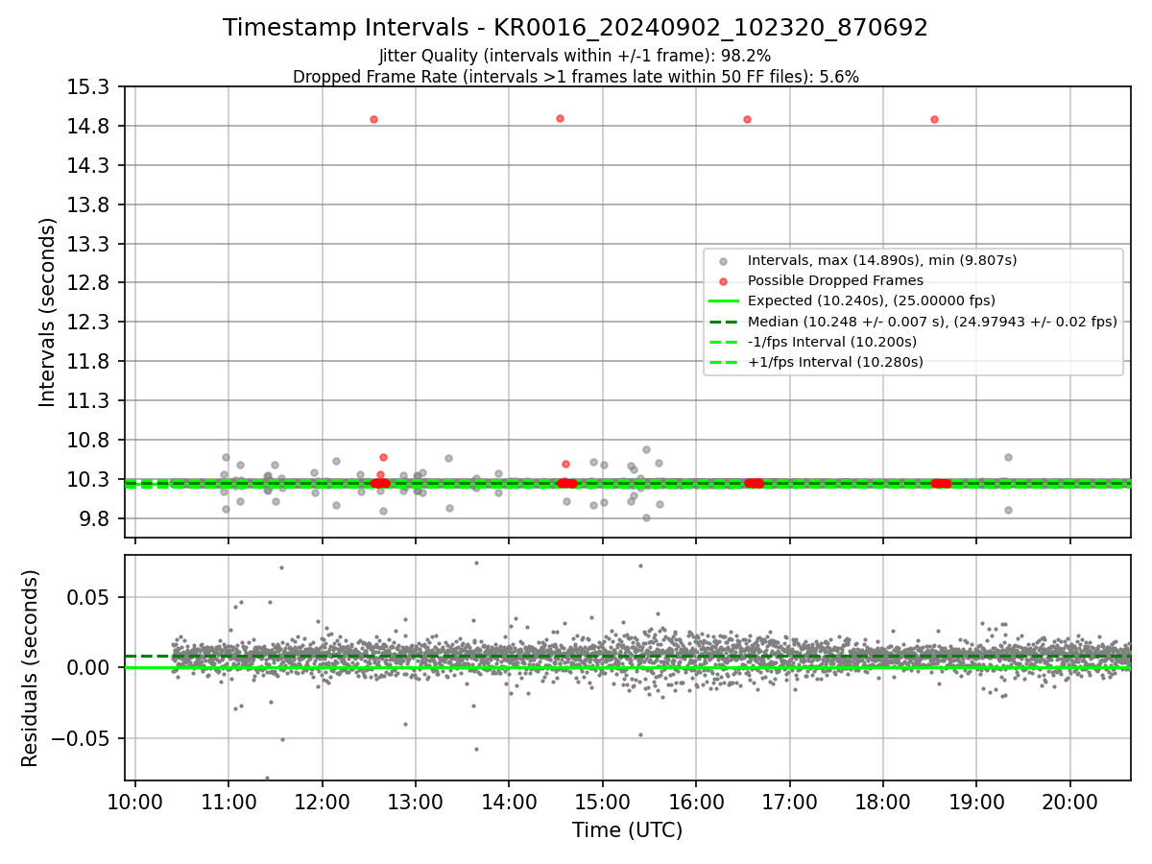Click the '19:00' time tick label
The height and width of the screenshot is (864, 1152).
pos(976,801)
